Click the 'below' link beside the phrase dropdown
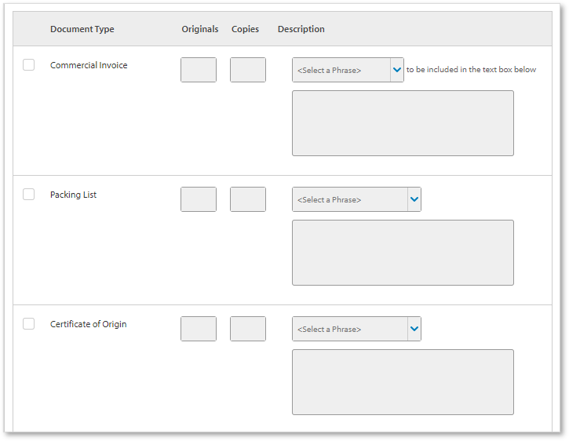This screenshot has width=569, height=441. click(x=525, y=70)
